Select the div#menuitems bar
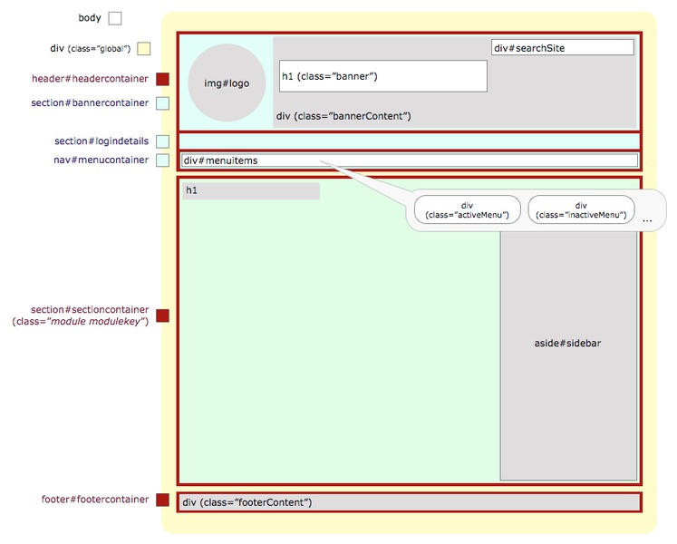Image resolution: width=677 pixels, height=544 pixels. coord(409,160)
